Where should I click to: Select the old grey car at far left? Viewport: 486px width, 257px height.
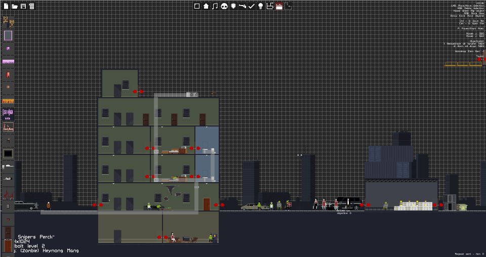(26, 205)
